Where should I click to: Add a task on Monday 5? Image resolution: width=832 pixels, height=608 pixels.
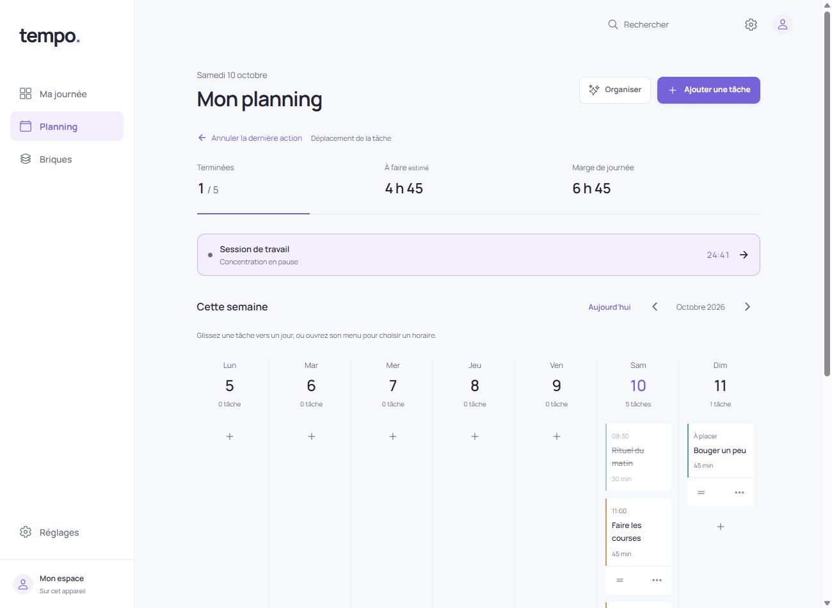click(x=230, y=436)
